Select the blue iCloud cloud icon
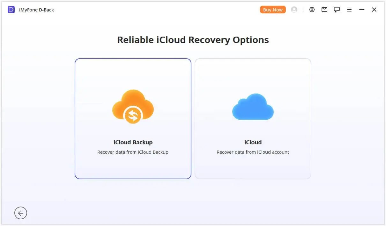Image resolution: width=386 pixels, height=226 pixels. pos(253,107)
